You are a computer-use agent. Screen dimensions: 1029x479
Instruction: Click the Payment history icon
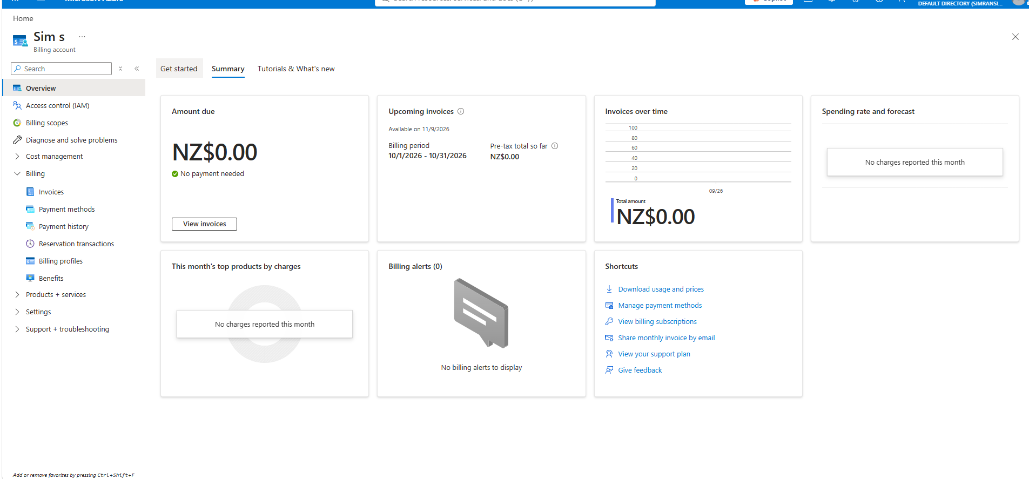[x=30, y=226]
